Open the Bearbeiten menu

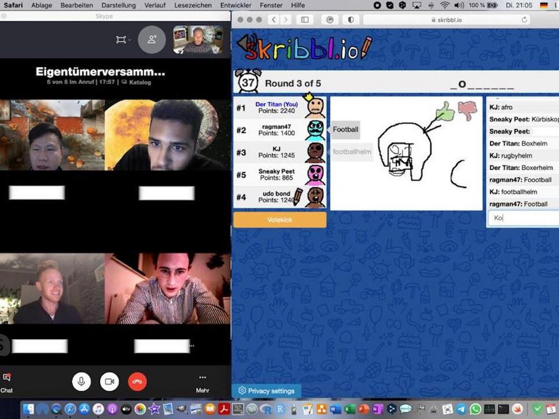point(76,5)
